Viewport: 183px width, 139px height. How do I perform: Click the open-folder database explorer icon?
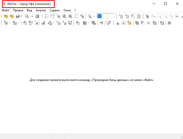coord(6,16)
